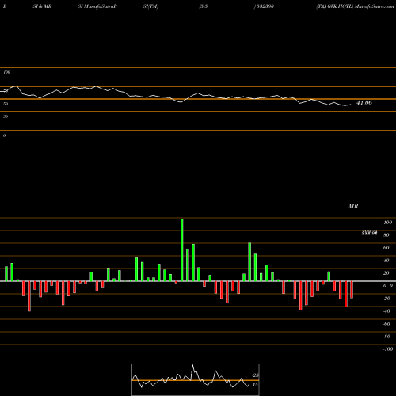This screenshot has width=396, height=396.
Task: Click the 'SI & MR' header text
Action: (x=42, y=6)
